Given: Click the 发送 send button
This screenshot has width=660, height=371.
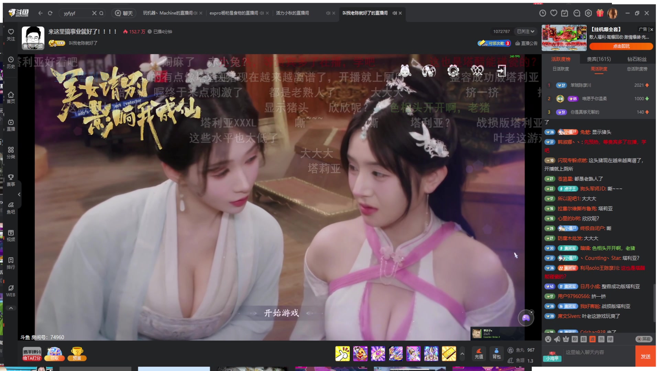Looking at the screenshot, I should point(646,356).
